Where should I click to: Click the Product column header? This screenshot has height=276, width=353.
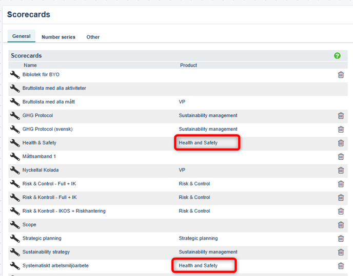coord(188,65)
